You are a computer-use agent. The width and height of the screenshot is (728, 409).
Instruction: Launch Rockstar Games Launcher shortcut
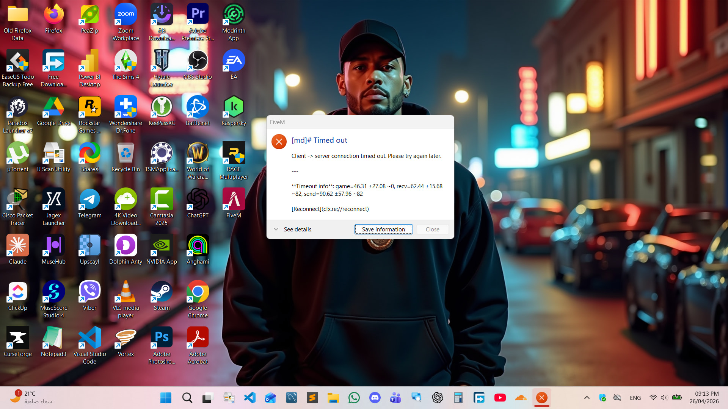pos(89,114)
